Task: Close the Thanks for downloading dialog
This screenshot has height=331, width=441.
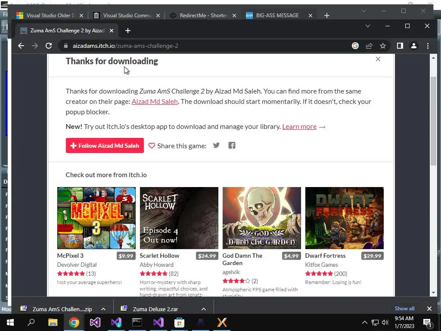Action: point(378,59)
